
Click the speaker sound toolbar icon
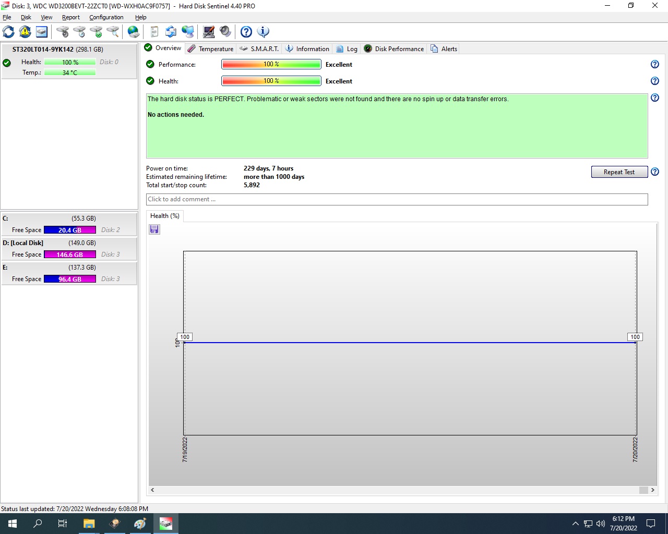coord(225,32)
